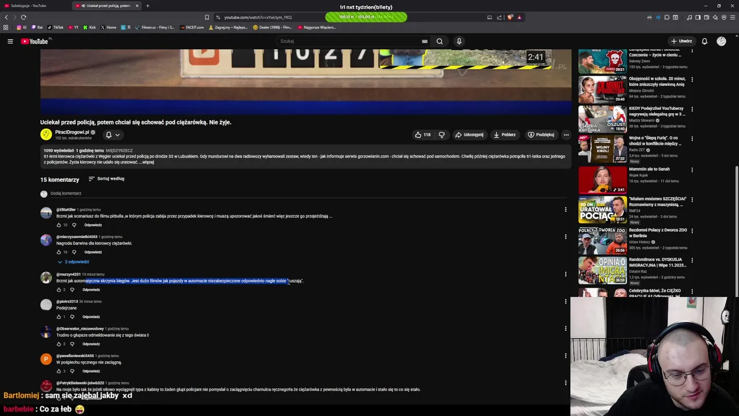The width and height of the screenshot is (739, 416).
Task: Reply to @Obserwator_niezawodowy comment
Action: pos(91,344)
